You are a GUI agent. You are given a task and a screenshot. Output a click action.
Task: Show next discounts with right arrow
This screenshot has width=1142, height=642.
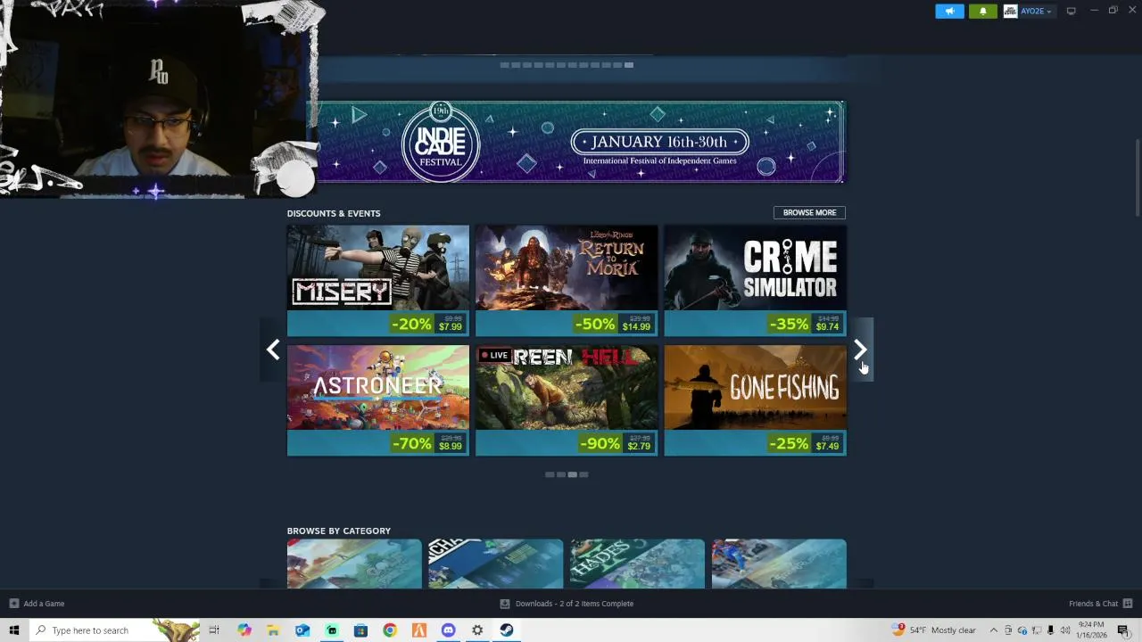tap(860, 350)
